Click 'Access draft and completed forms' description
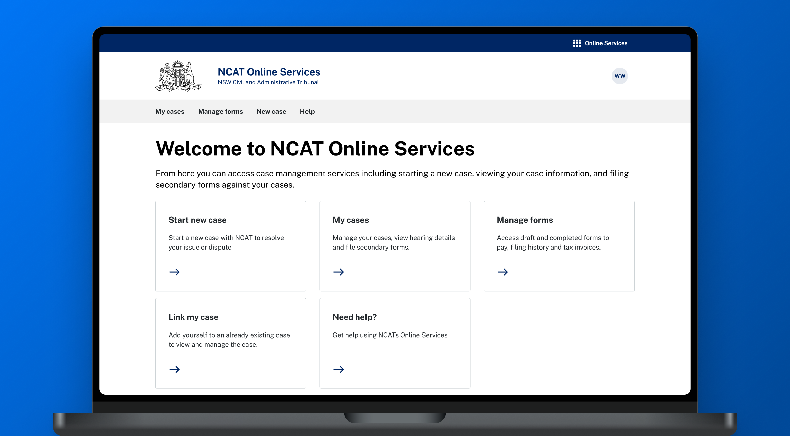 pyautogui.click(x=553, y=242)
